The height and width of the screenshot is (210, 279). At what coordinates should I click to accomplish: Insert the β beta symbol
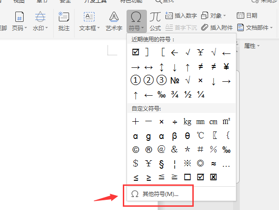[x=175, y=136]
